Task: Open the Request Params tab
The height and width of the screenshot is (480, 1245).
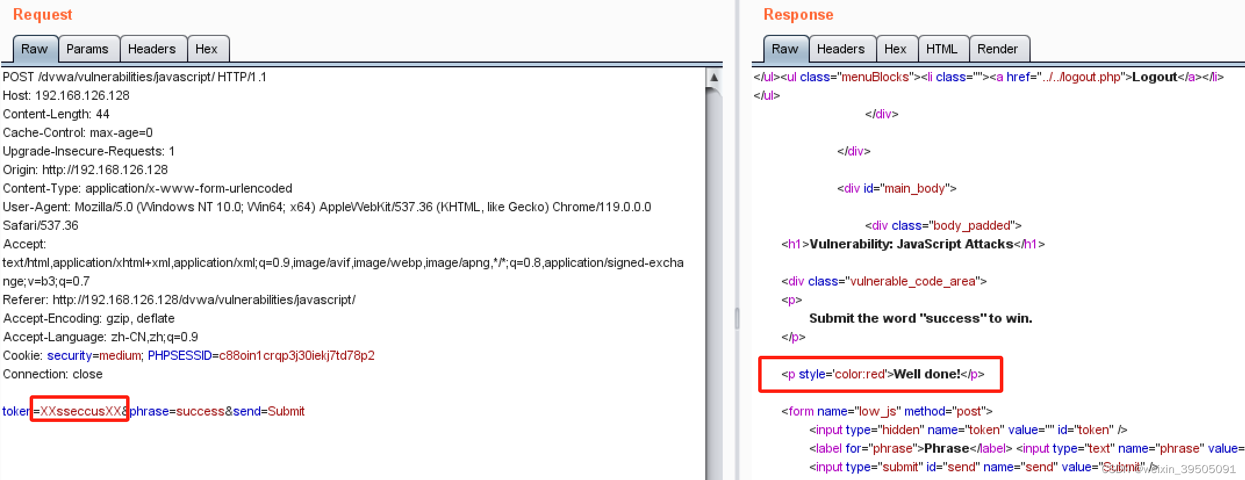Action: point(88,49)
